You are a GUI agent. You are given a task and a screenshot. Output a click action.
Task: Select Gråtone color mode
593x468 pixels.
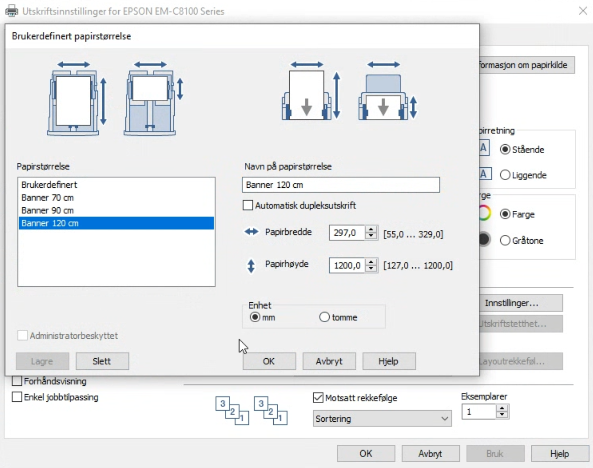pyautogui.click(x=505, y=240)
